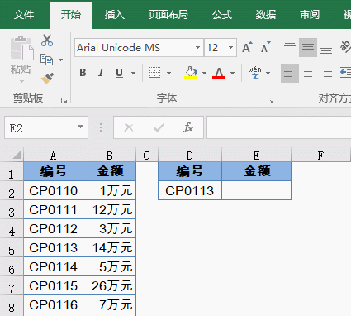Apply the yellow fill color bucket
This screenshot has height=316, width=351.
[x=191, y=73]
